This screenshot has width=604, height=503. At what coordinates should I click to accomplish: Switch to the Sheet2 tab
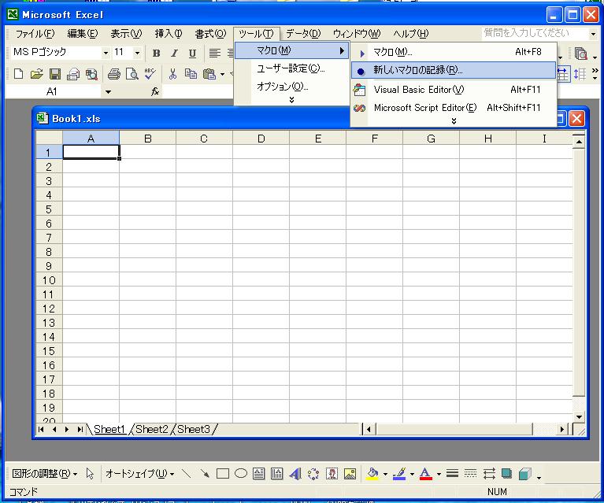click(152, 429)
